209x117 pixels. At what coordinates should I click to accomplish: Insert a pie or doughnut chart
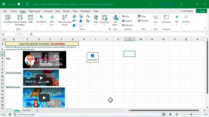pos(75,25)
